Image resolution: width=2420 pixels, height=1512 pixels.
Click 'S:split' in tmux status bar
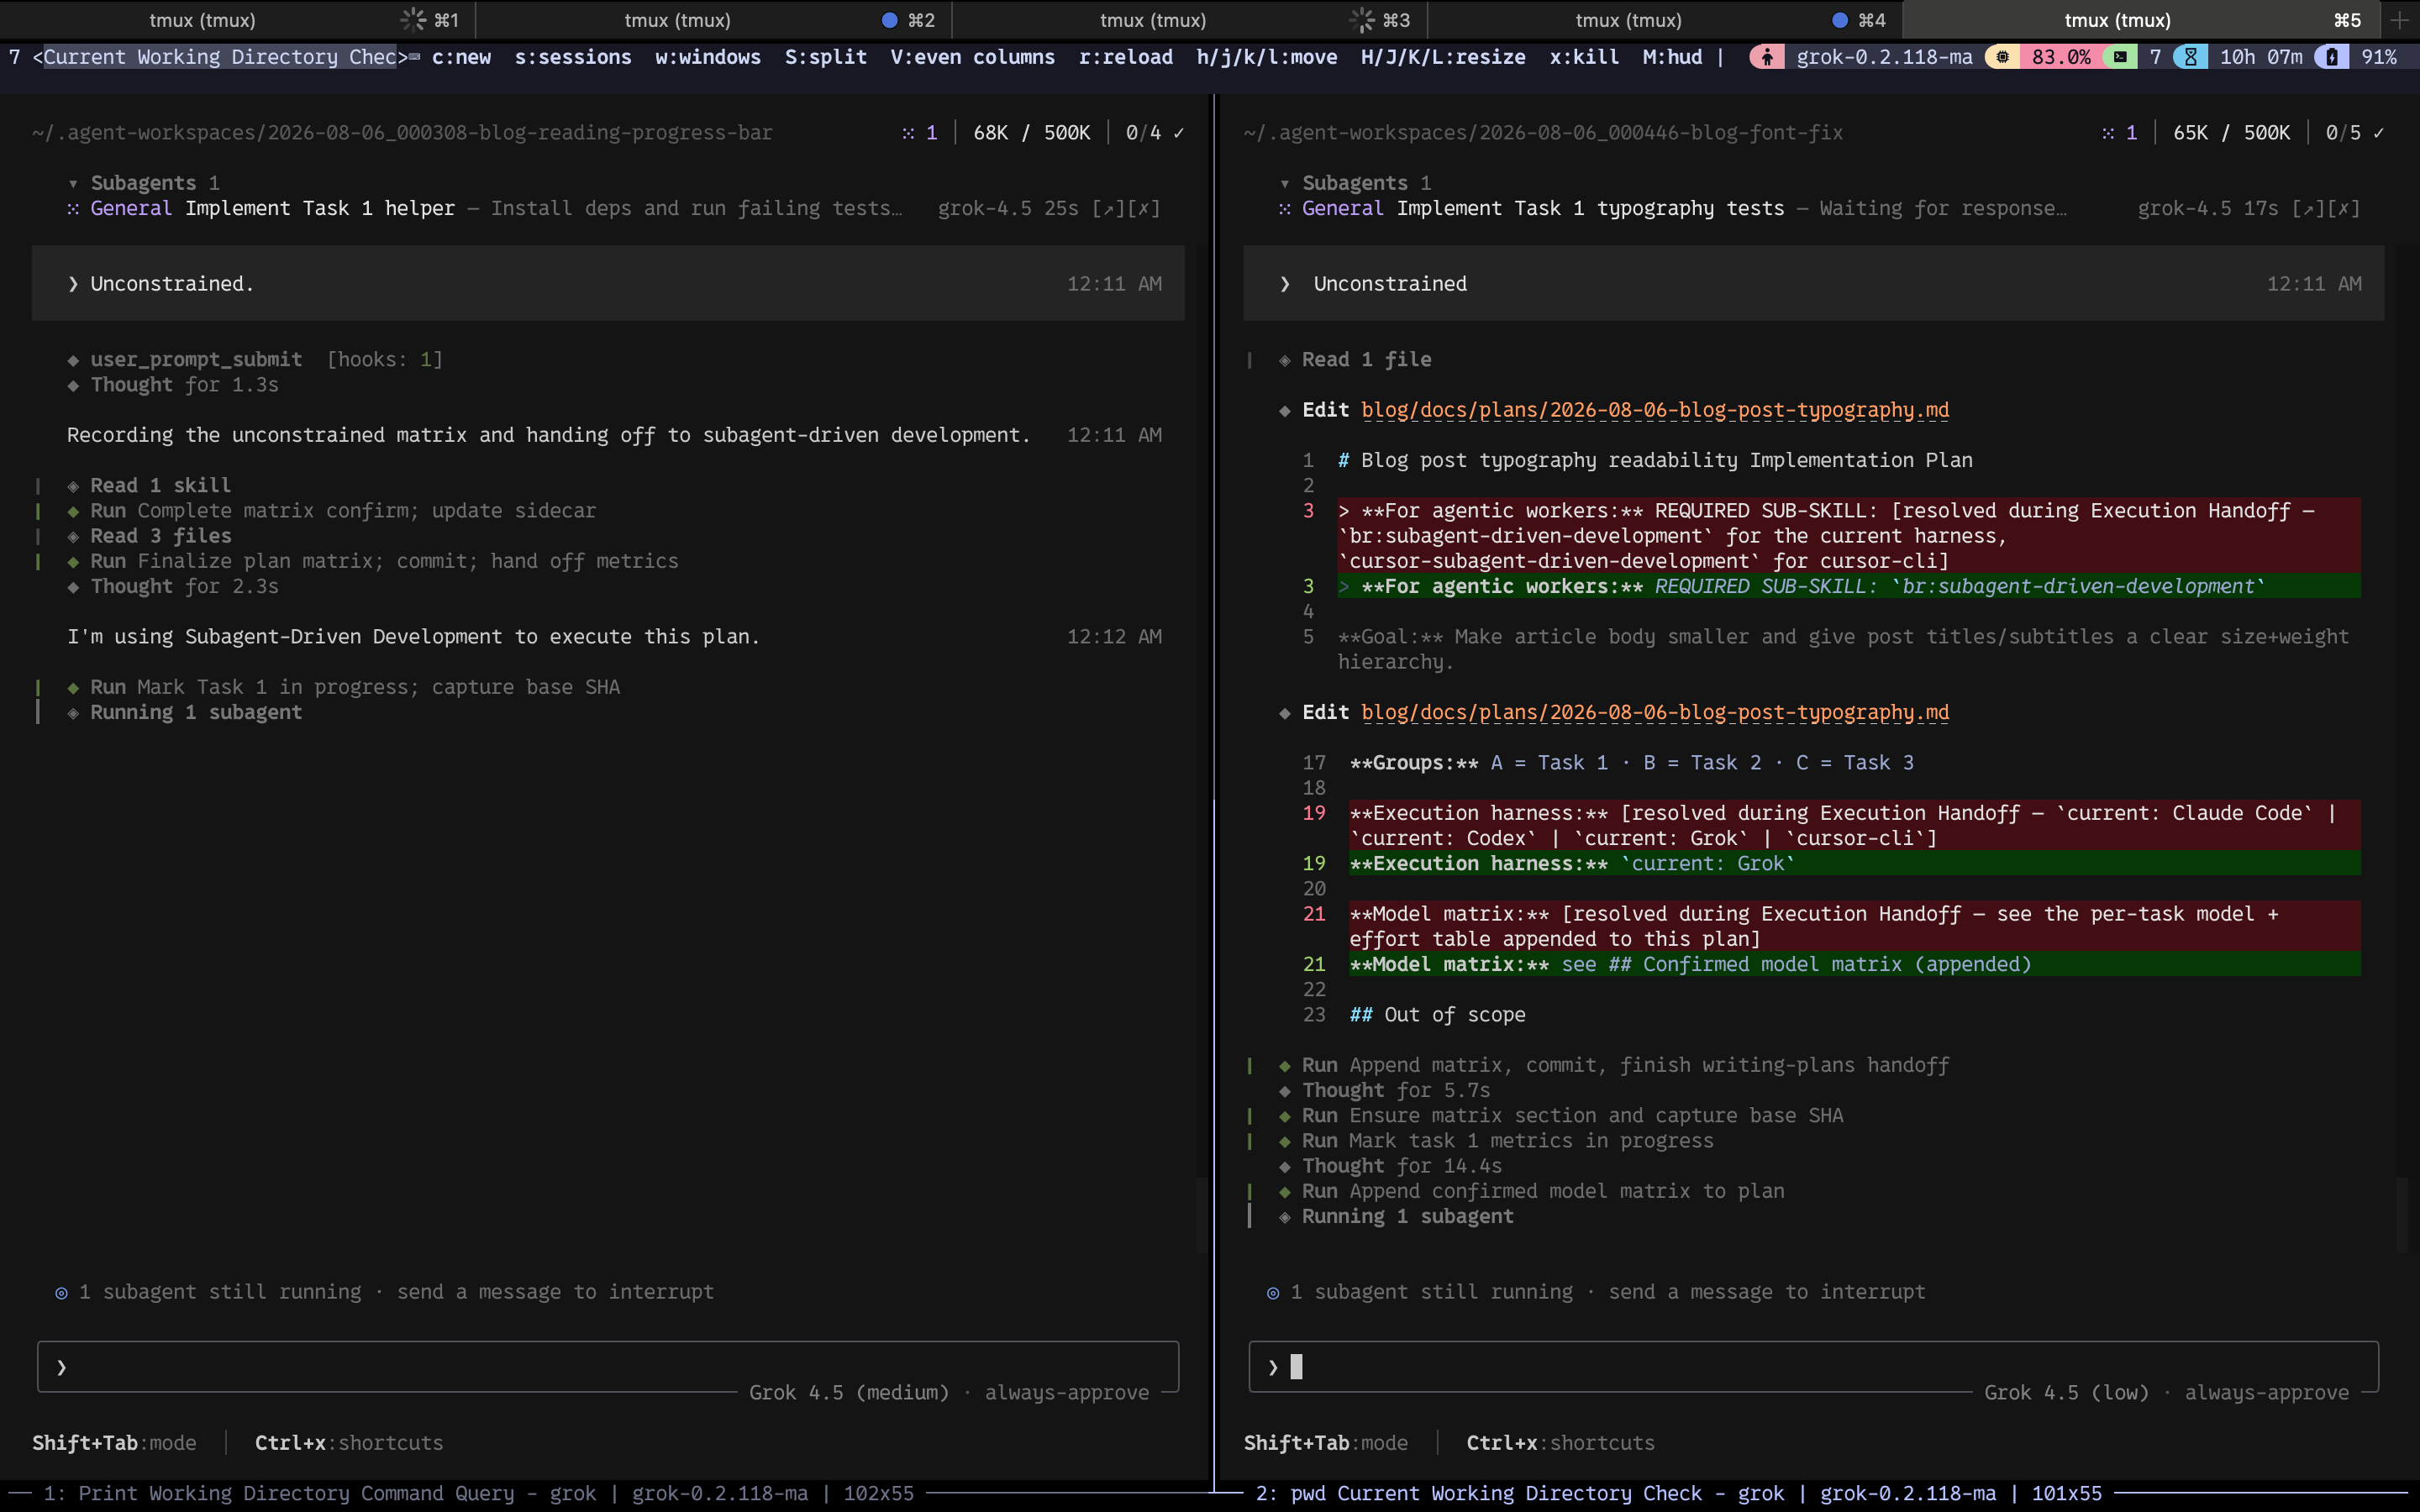pyautogui.click(x=826, y=57)
